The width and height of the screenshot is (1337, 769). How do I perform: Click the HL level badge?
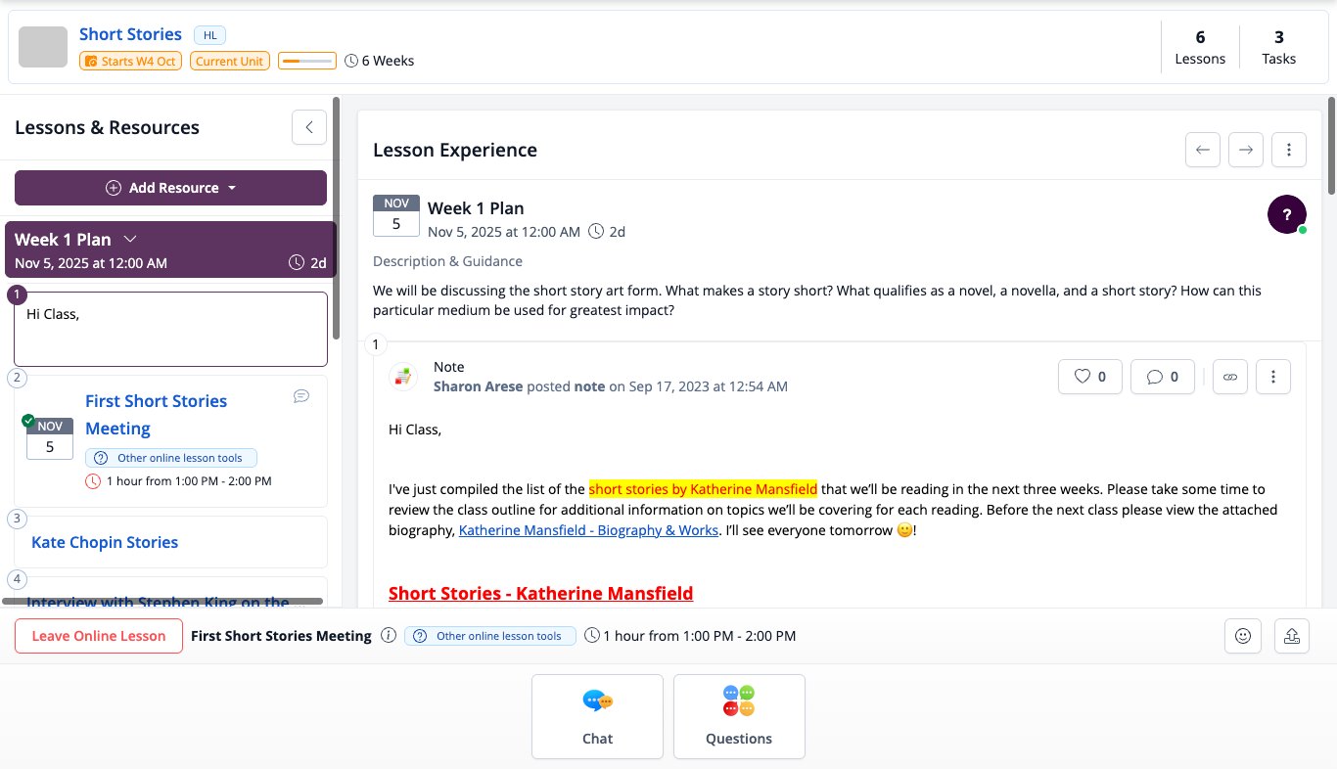tap(210, 35)
